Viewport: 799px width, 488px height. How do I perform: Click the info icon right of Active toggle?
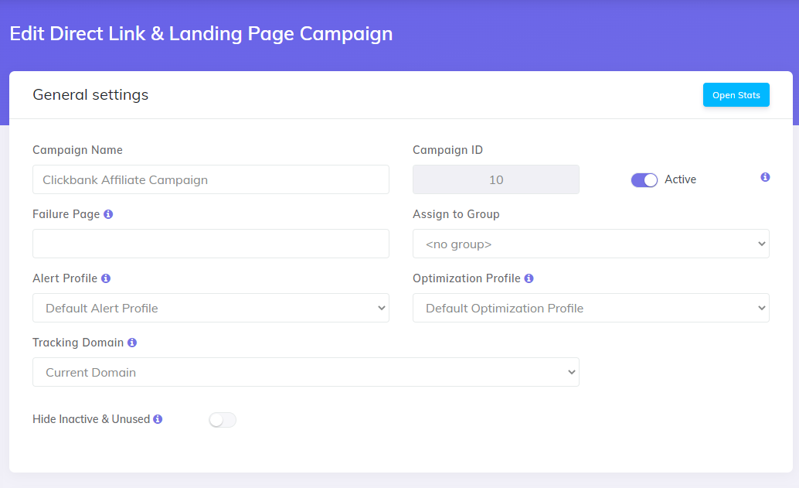pyautogui.click(x=765, y=177)
